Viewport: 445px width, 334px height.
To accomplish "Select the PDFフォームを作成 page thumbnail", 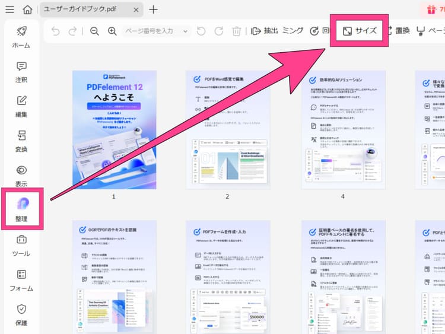I will tap(228, 277).
